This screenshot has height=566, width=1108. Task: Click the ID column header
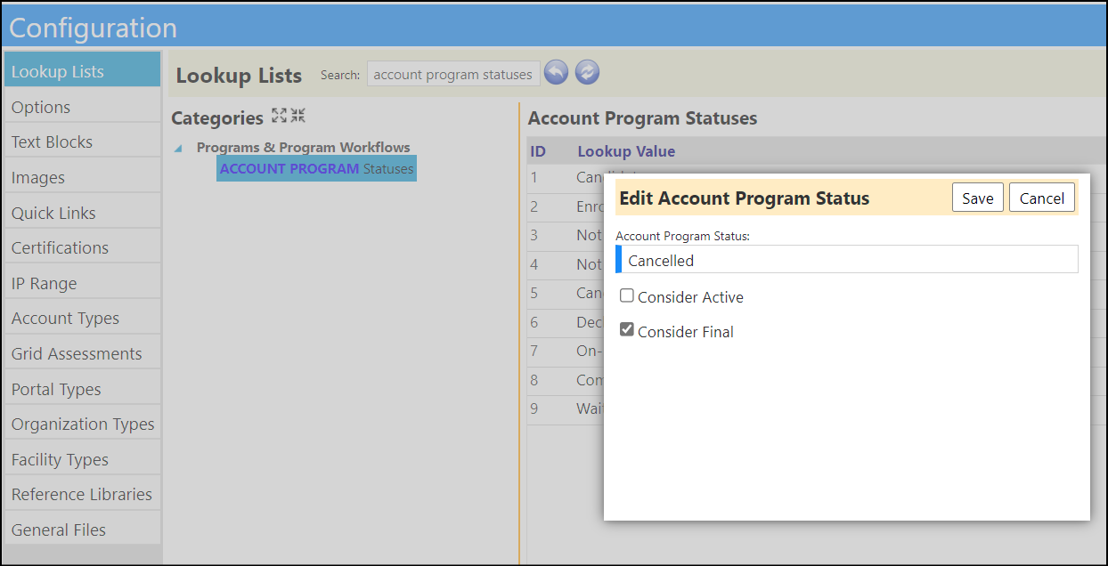click(538, 151)
